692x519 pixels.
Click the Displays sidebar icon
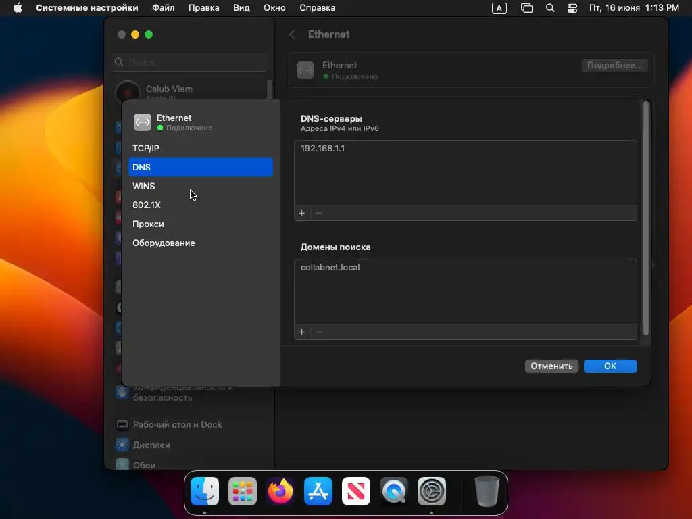[x=122, y=445]
